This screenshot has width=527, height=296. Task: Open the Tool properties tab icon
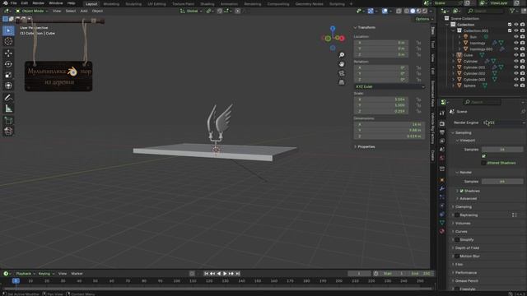(x=442, y=113)
